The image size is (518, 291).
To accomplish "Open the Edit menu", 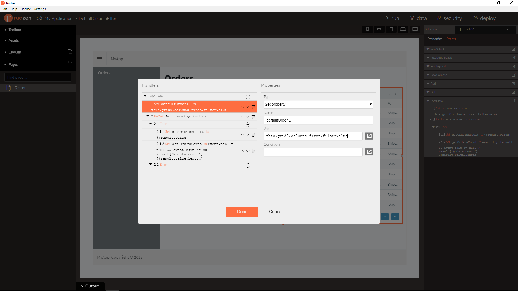I will click(x=4, y=9).
